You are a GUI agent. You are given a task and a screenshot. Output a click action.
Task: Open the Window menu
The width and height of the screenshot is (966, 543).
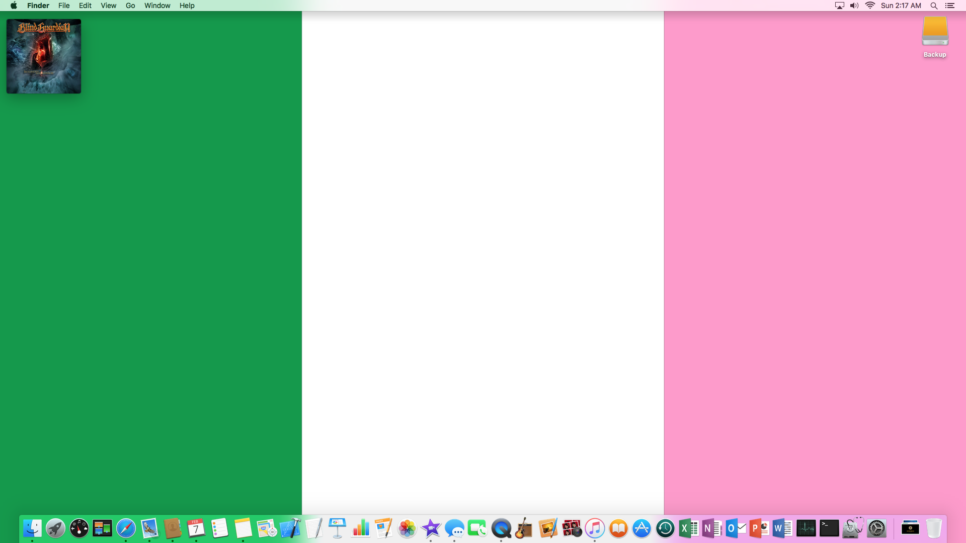click(157, 6)
